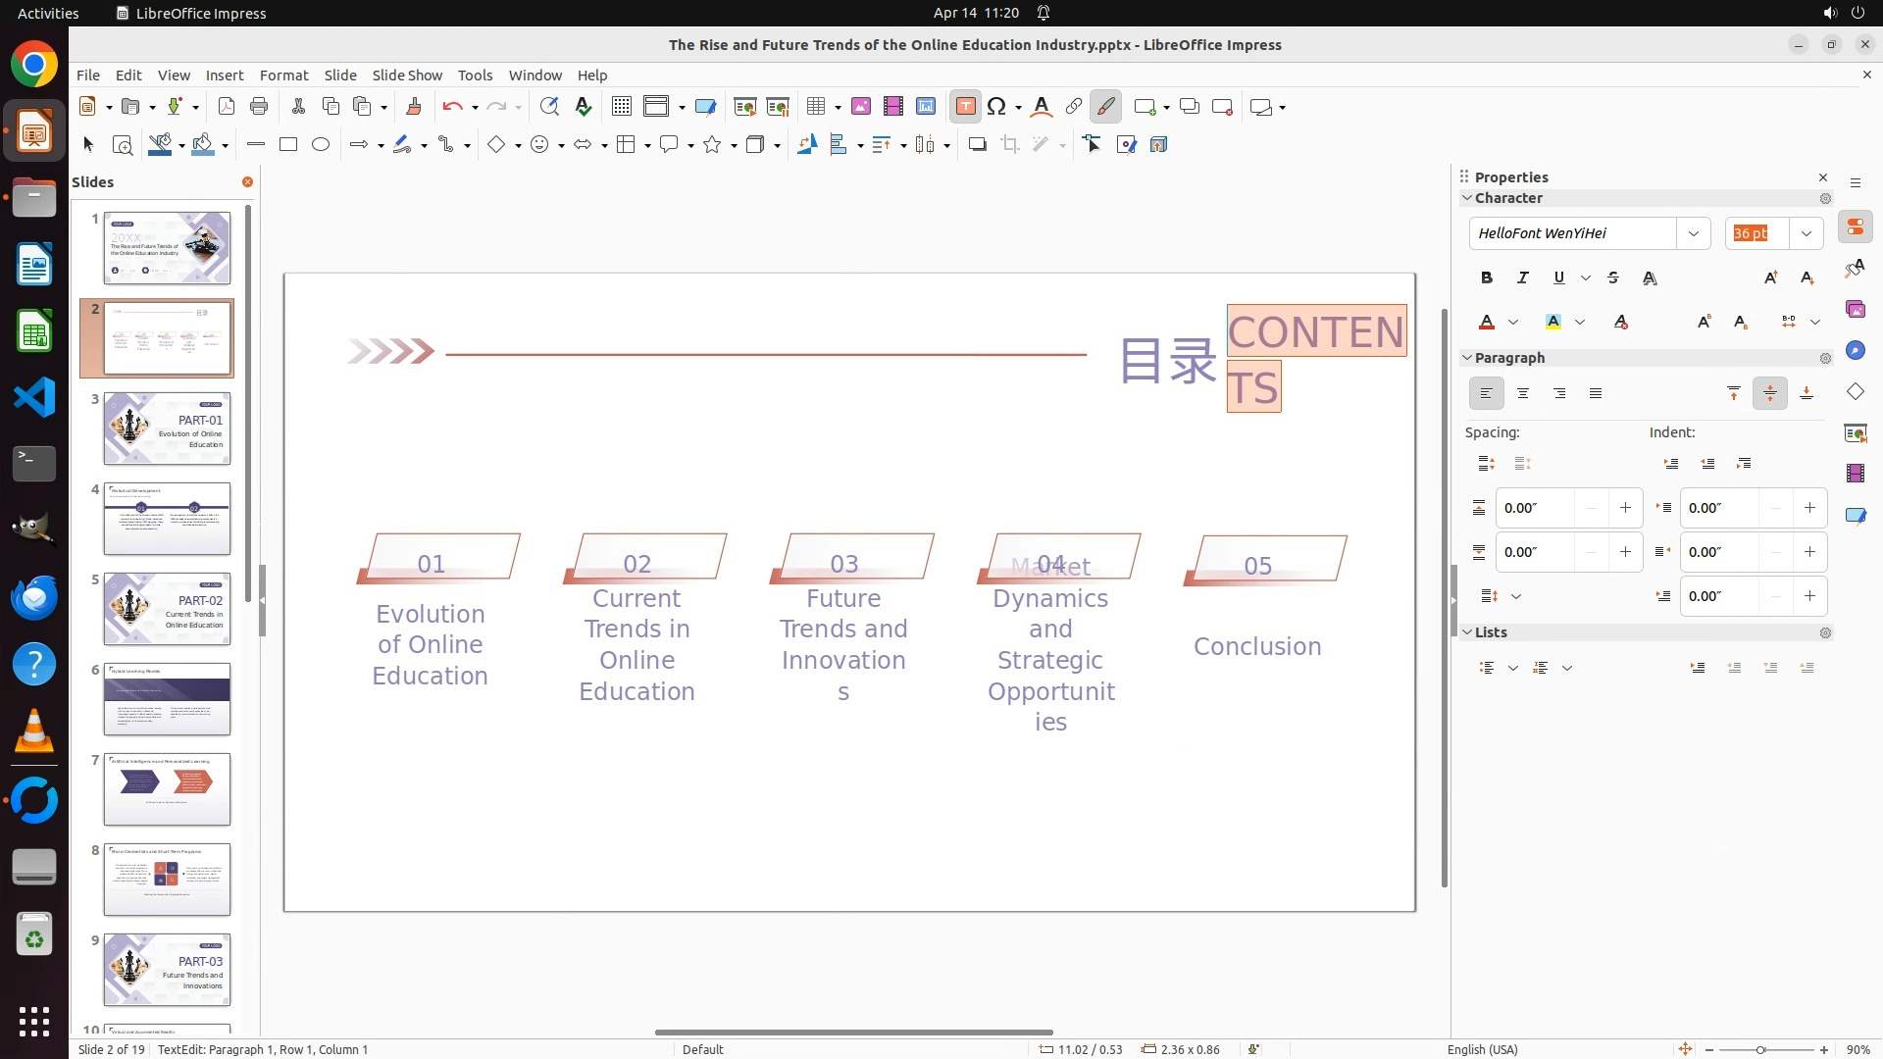Open the font name dropdown
The height and width of the screenshot is (1059, 1883).
[x=1693, y=233]
